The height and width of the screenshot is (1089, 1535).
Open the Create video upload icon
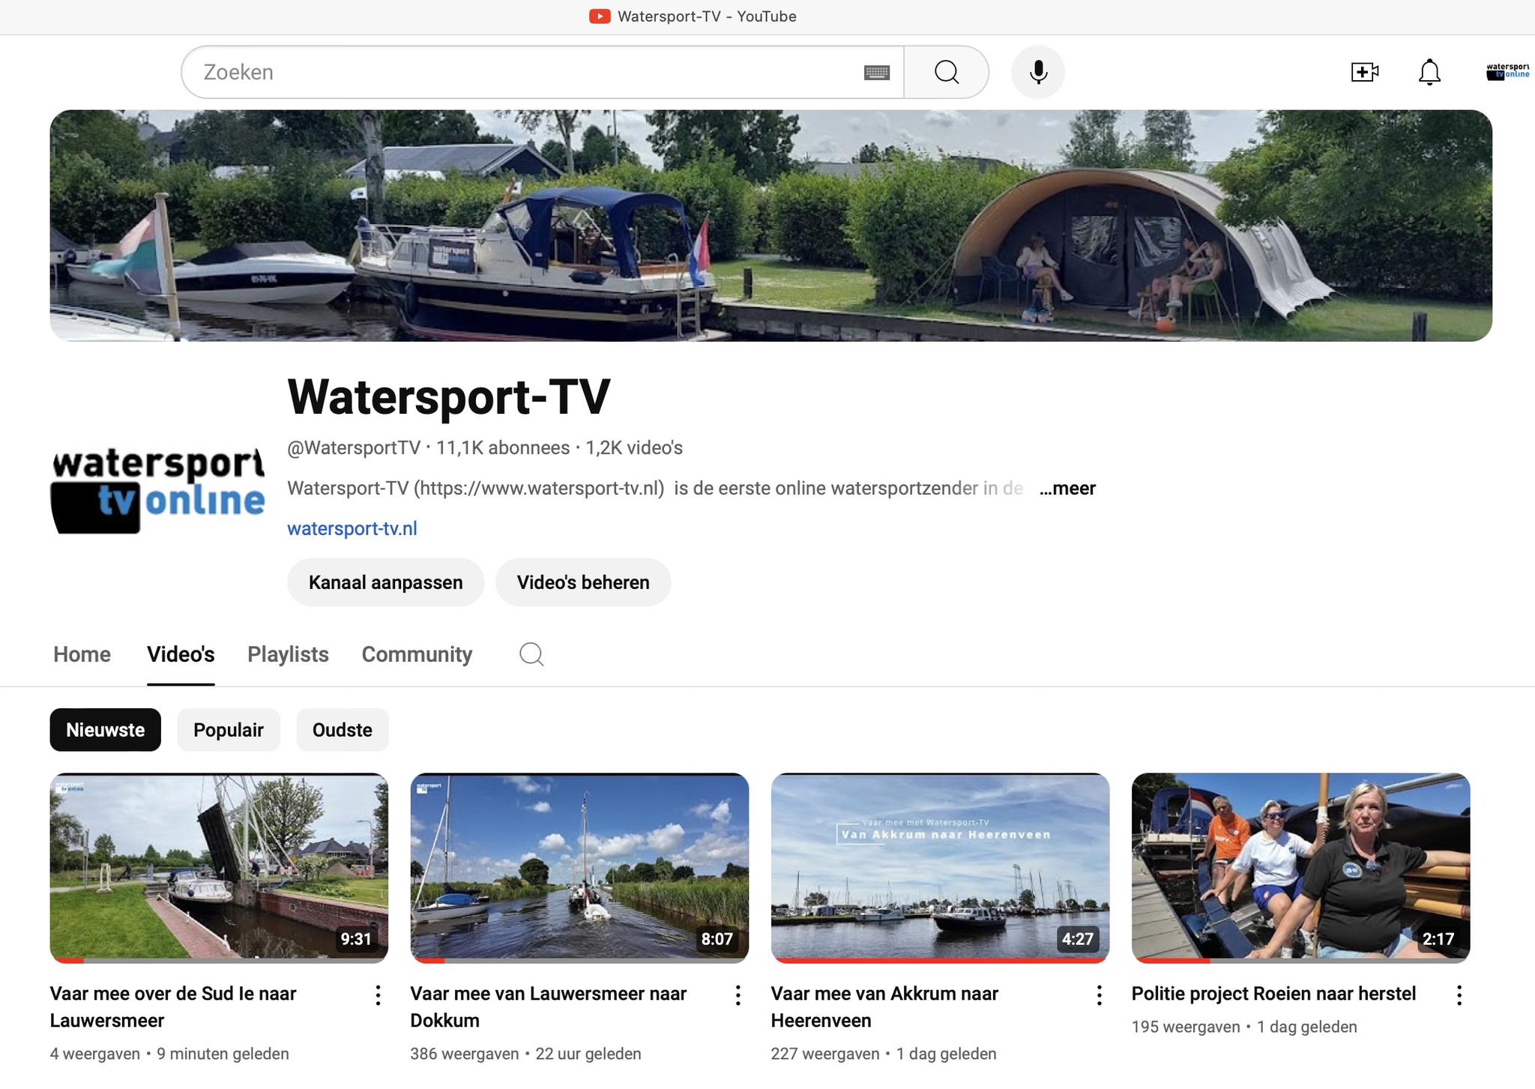click(x=1364, y=71)
